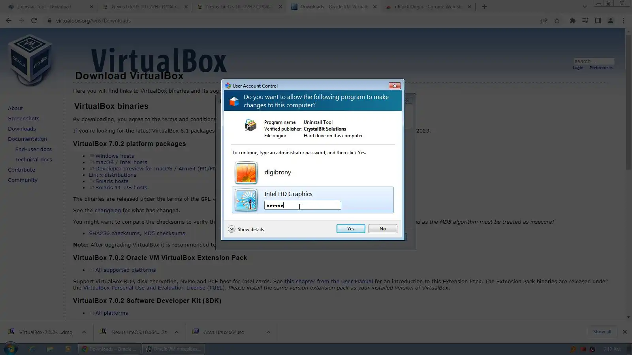
Task: Open the Documentation sidebar link
Action: click(x=27, y=139)
